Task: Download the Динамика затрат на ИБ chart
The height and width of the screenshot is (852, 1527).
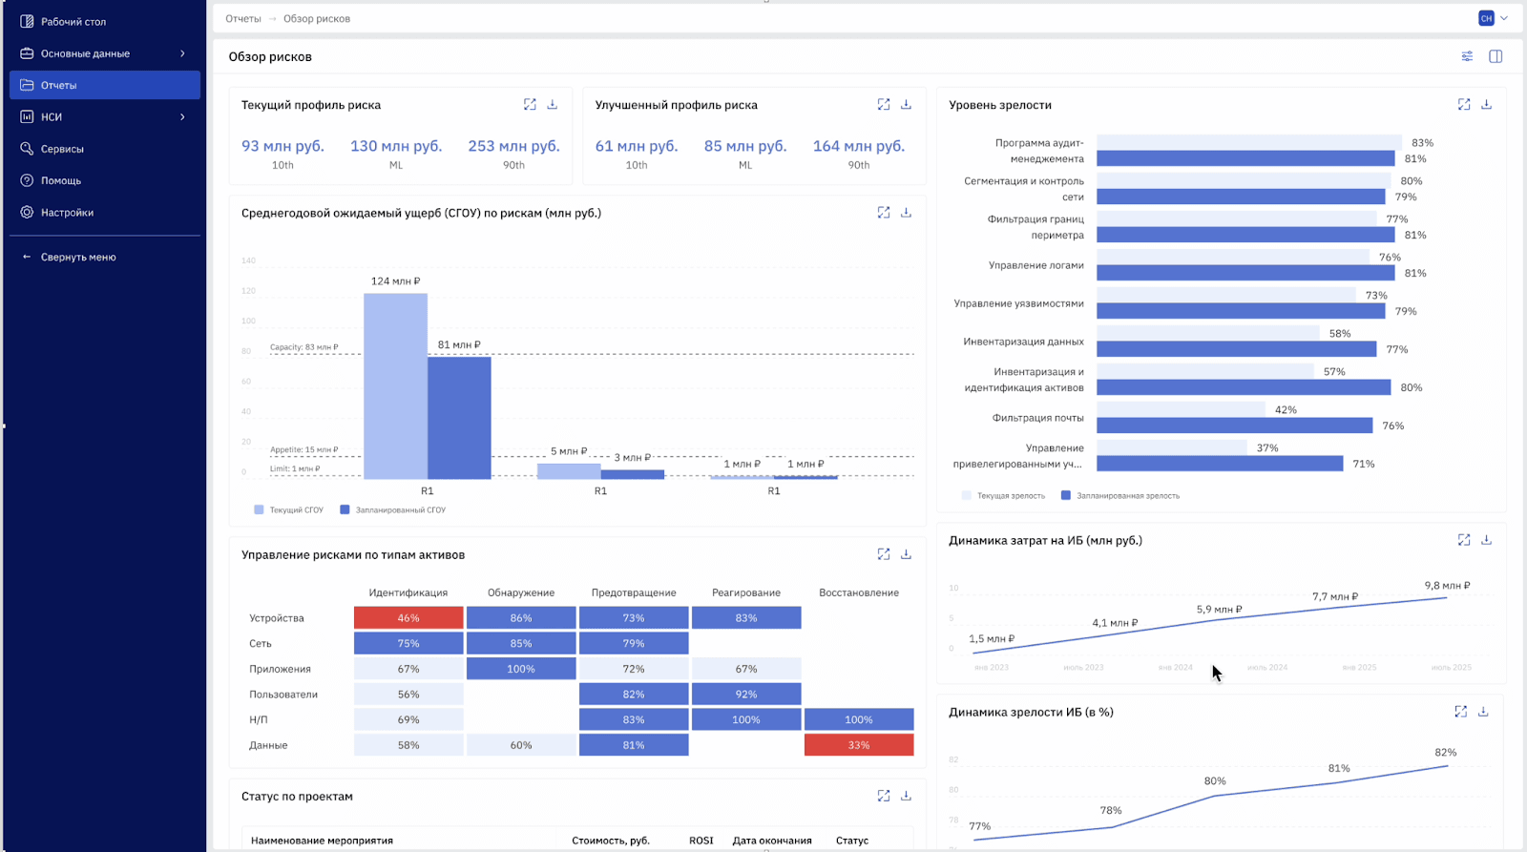Action: point(1486,540)
